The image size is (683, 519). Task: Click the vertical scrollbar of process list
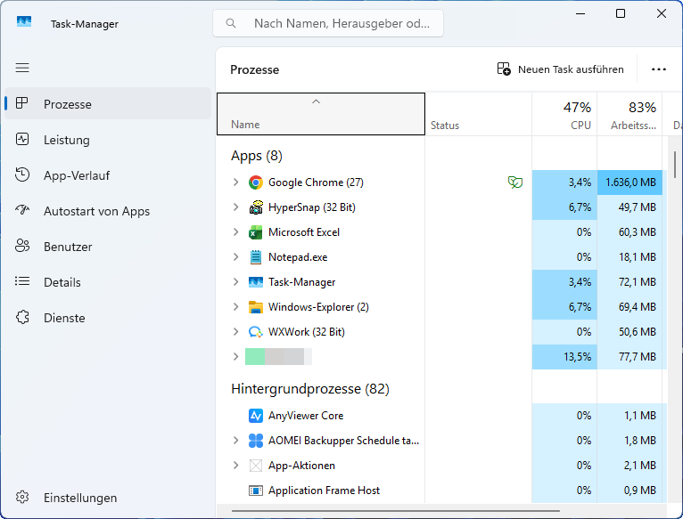tap(675, 166)
